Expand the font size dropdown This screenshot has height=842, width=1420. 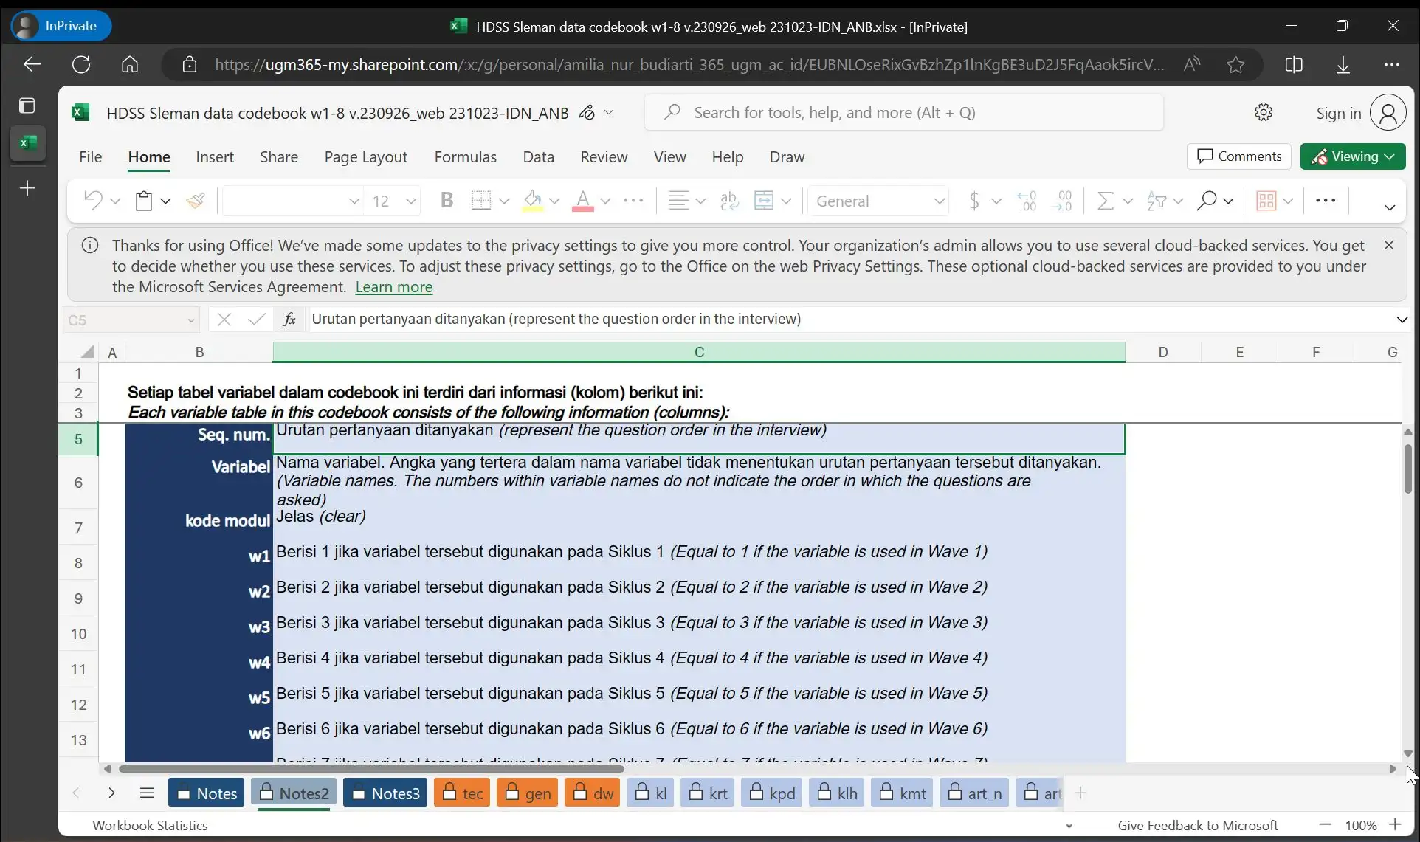(x=411, y=201)
